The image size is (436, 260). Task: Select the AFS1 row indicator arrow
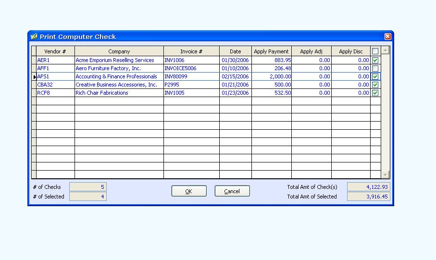pos(34,77)
